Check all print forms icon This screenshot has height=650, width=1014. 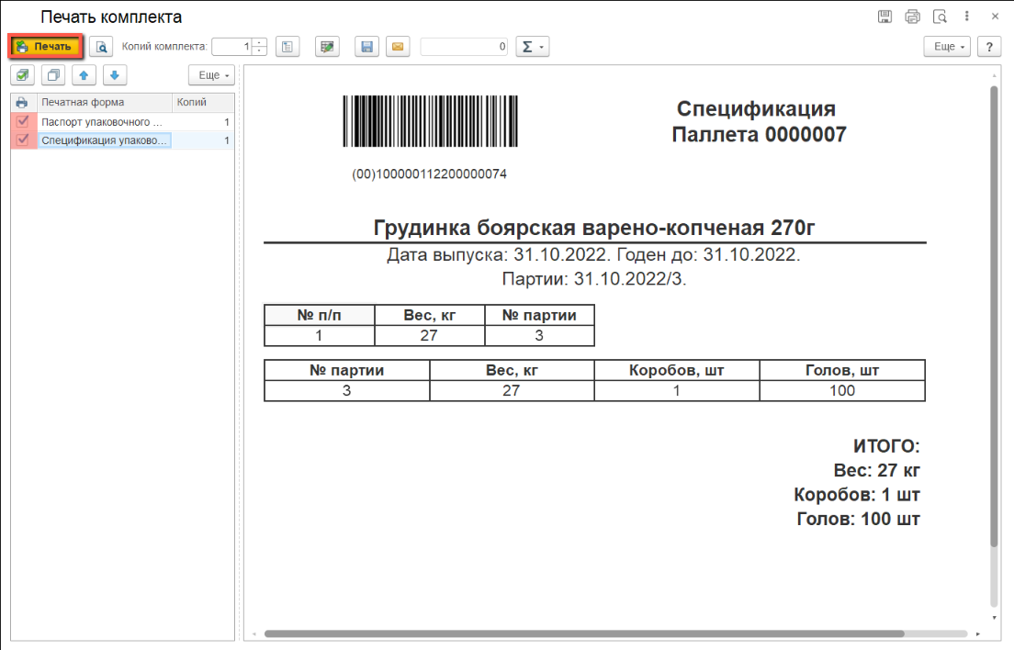[23, 75]
